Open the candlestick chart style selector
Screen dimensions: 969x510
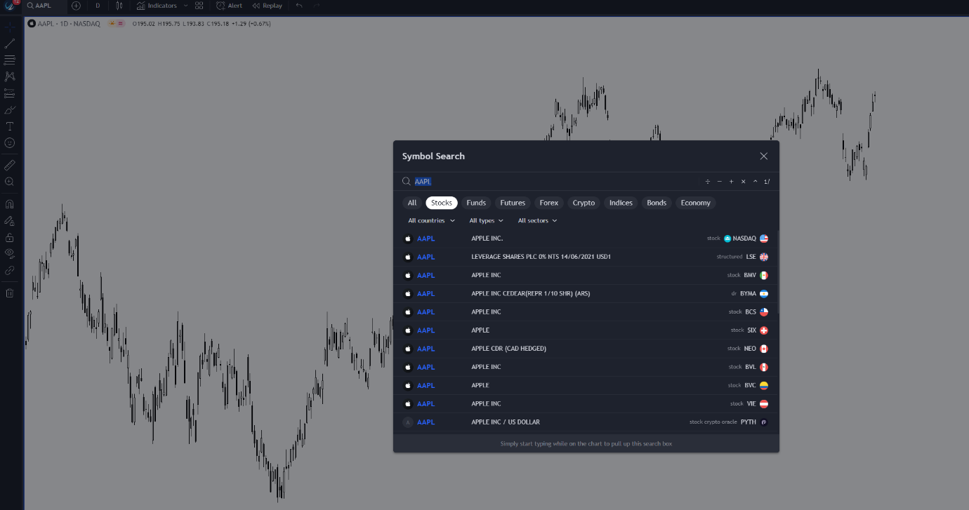tap(119, 6)
